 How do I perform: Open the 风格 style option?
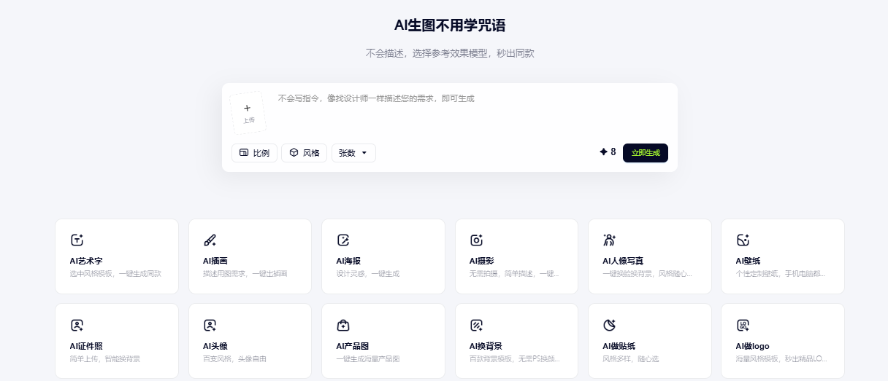(x=304, y=153)
